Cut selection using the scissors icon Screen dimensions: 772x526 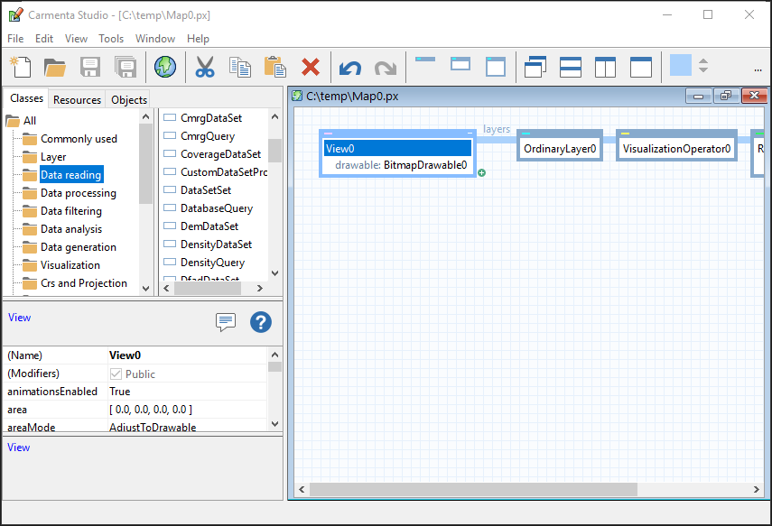coord(205,67)
